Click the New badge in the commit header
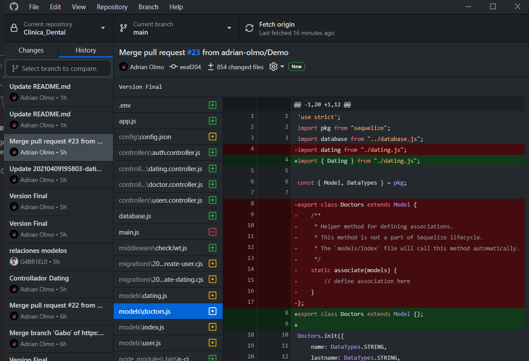This screenshot has height=361, width=529. (296, 67)
